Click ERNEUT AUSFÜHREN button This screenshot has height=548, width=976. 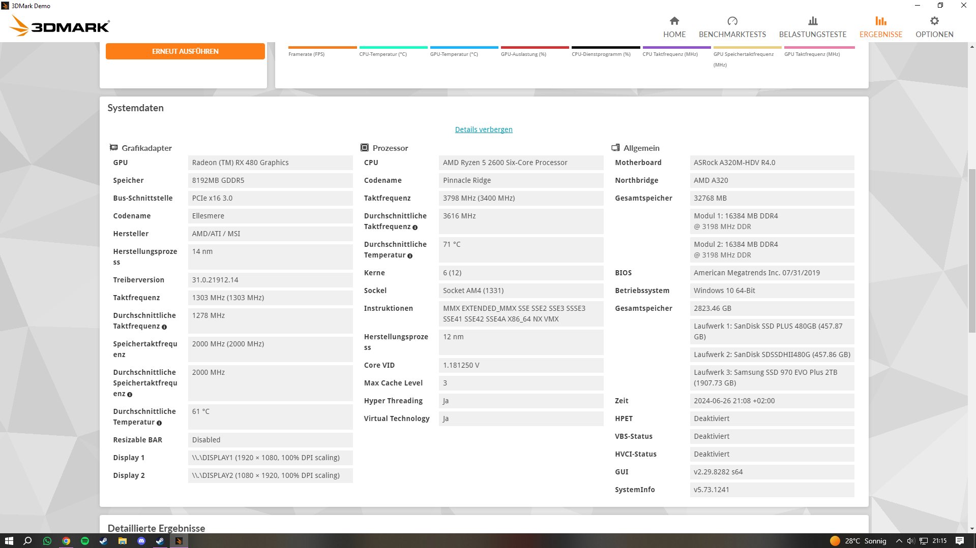[x=185, y=51]
